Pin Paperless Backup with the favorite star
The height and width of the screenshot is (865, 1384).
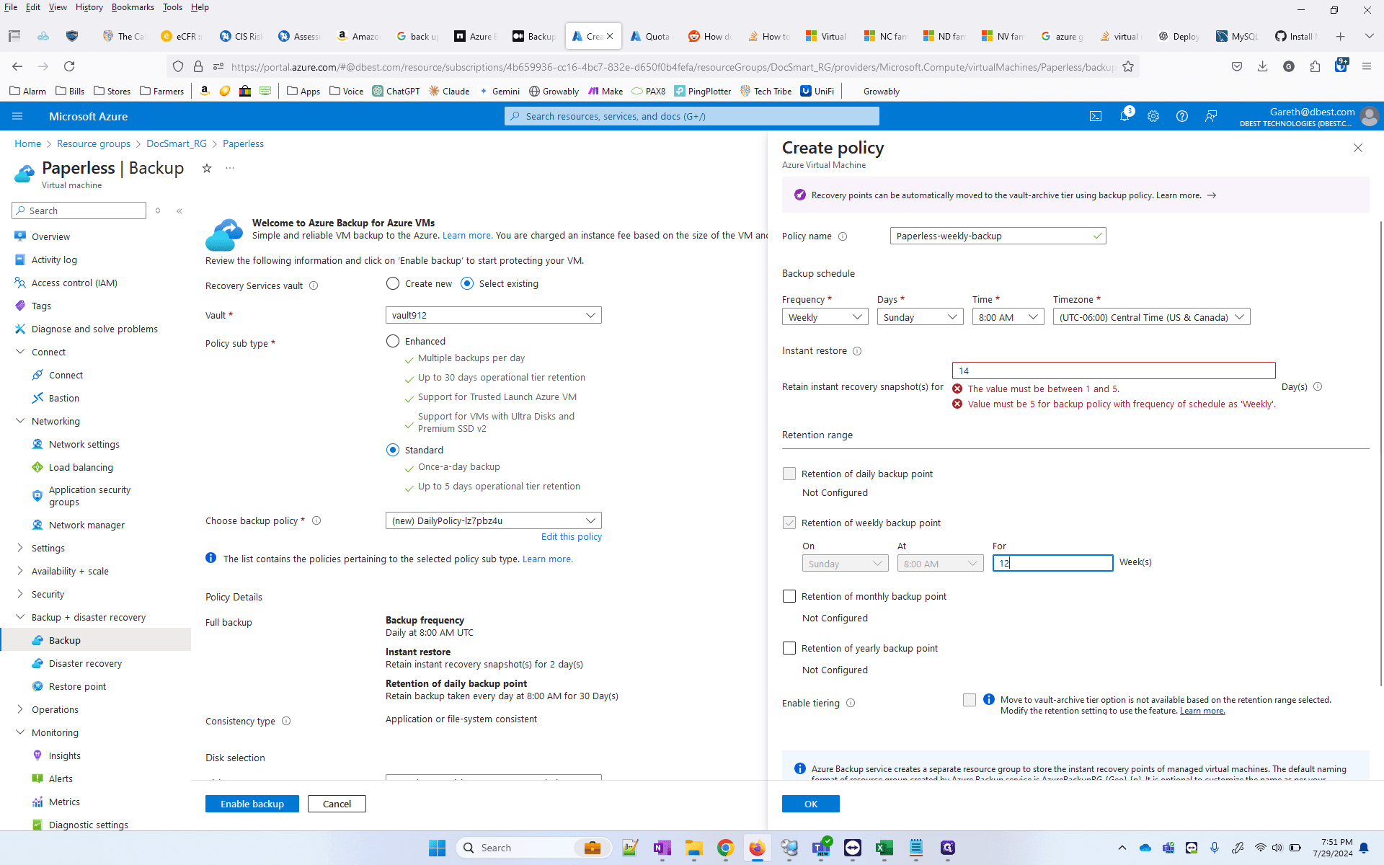[x=207, y=168]
